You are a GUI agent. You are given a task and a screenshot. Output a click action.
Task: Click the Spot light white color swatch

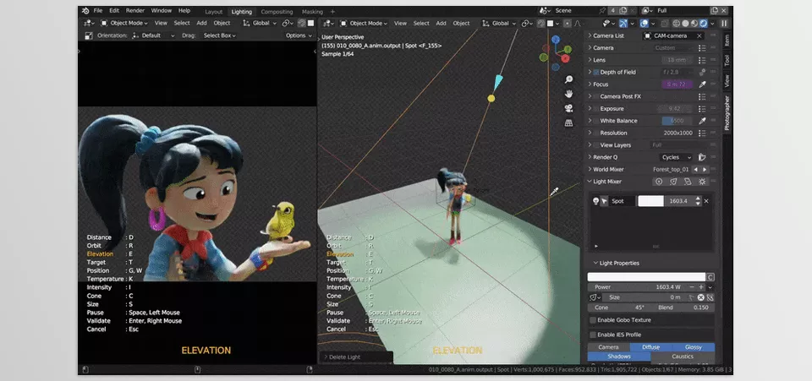tap(650, 201)
